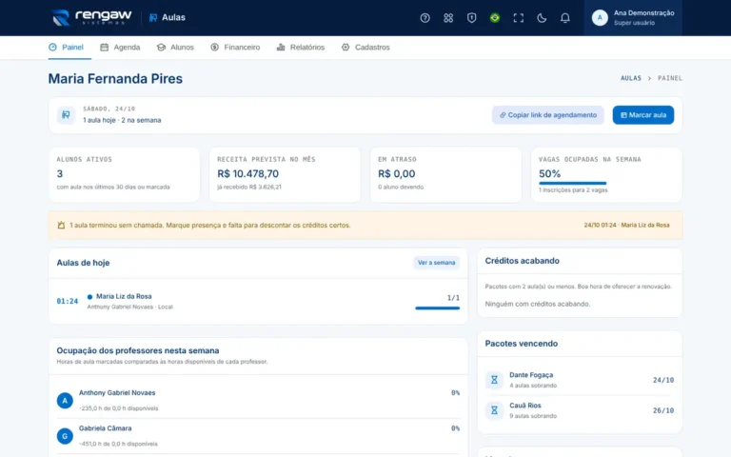Click the Financeiro coin icon
Image resolution: width=731 pixels, height=457 pixels.
coord(214,47)
